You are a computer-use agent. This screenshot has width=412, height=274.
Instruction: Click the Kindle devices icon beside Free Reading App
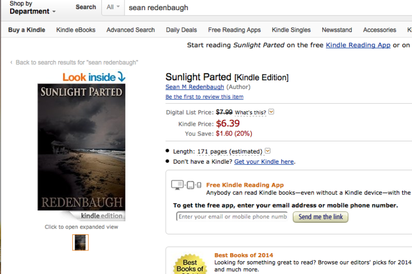186,185
